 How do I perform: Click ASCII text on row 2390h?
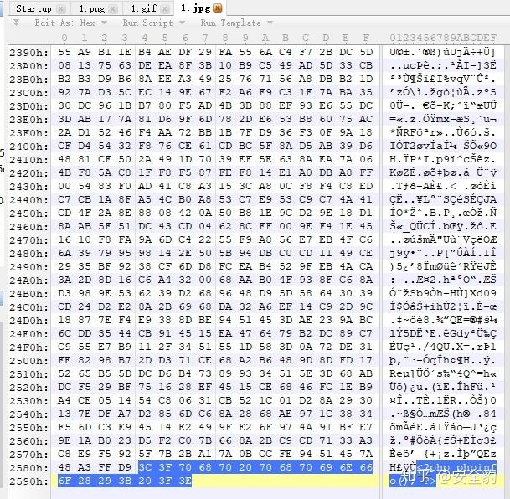click(443, 53)
